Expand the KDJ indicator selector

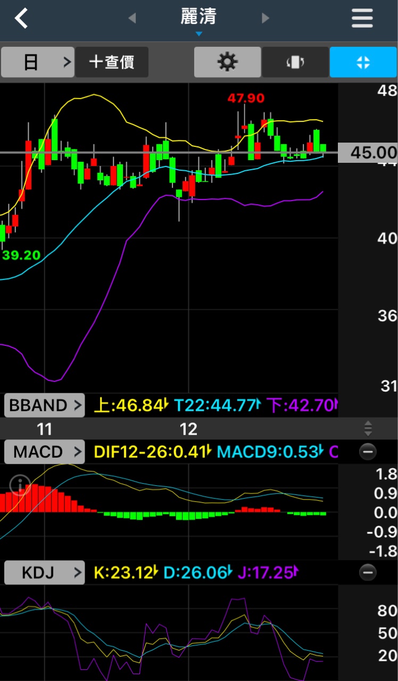click(44, 573)
